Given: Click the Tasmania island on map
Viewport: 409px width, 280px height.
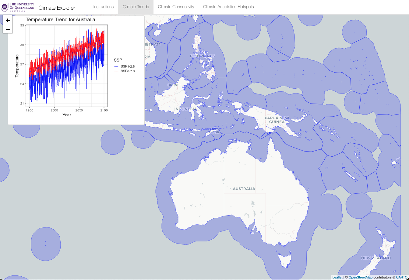Looking at the screenshot, I should point(284,261).
